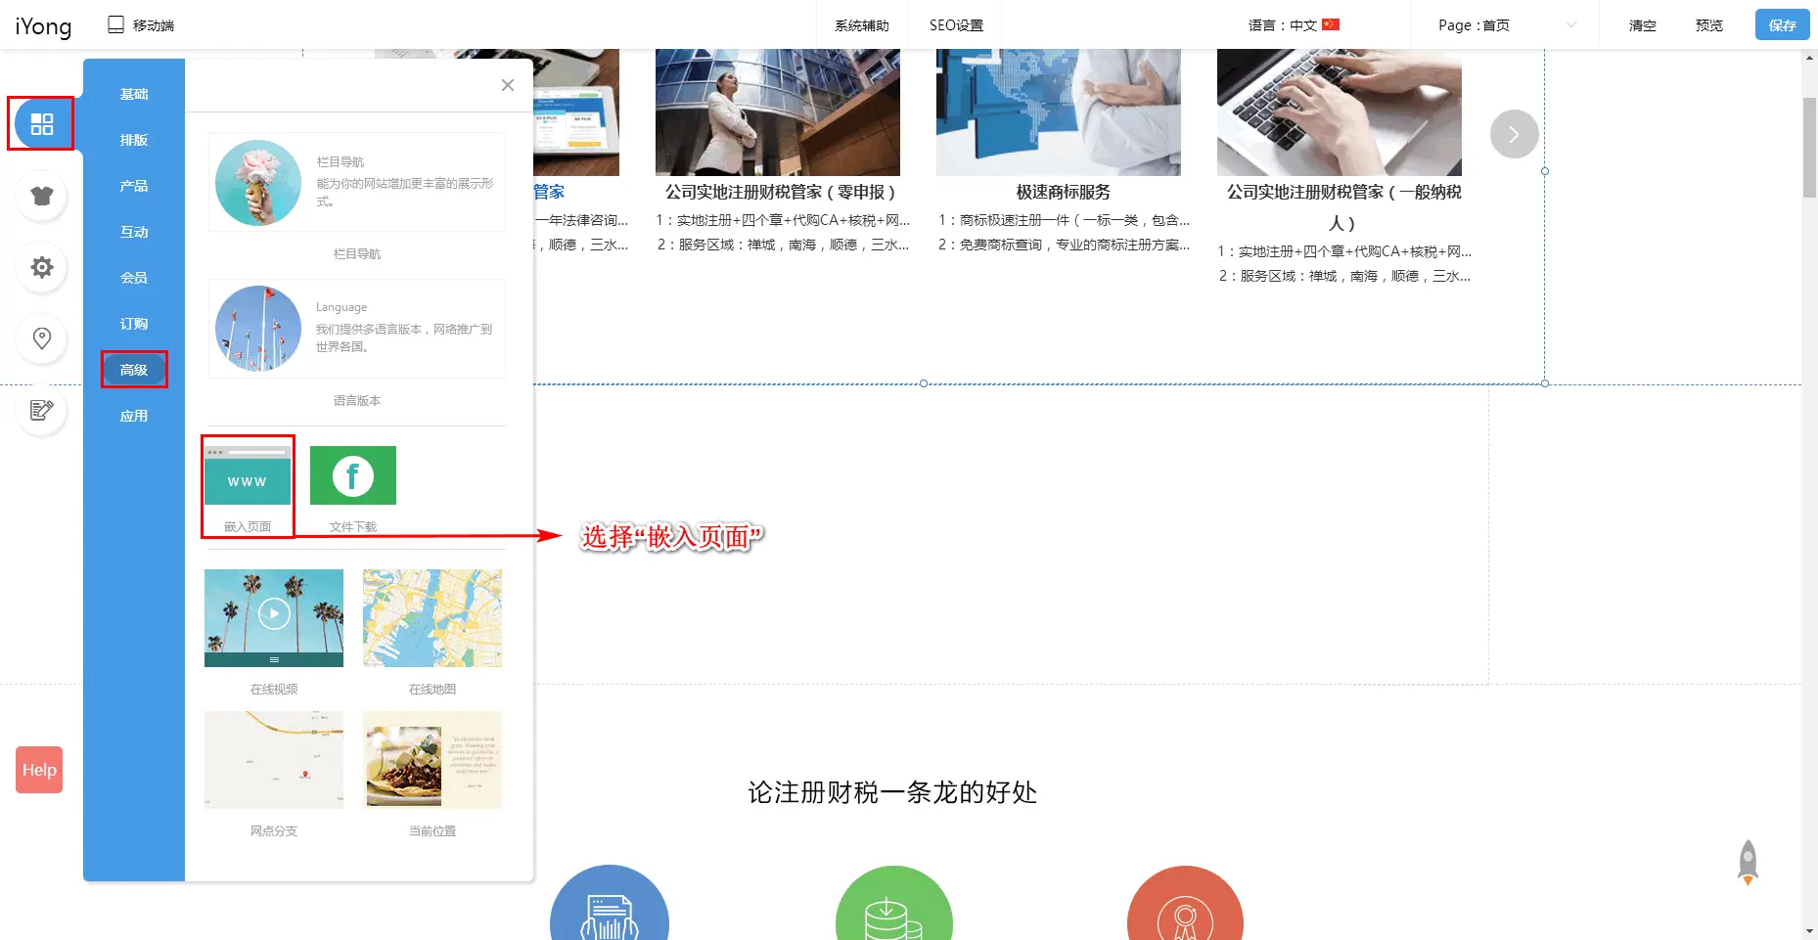Select the 高级 category tab
Screen dimensions: 1818x940
pyautogui.click(x=134, y=370)
